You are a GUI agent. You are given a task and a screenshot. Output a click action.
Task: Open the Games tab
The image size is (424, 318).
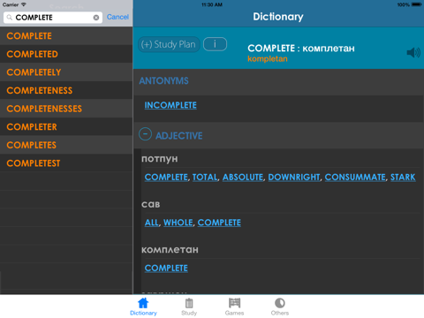tap(234, 307)
